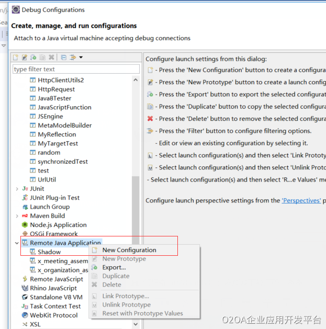Click the Filter configurations toolbar icon
The image size is (326, 329).
pos(72,58)
